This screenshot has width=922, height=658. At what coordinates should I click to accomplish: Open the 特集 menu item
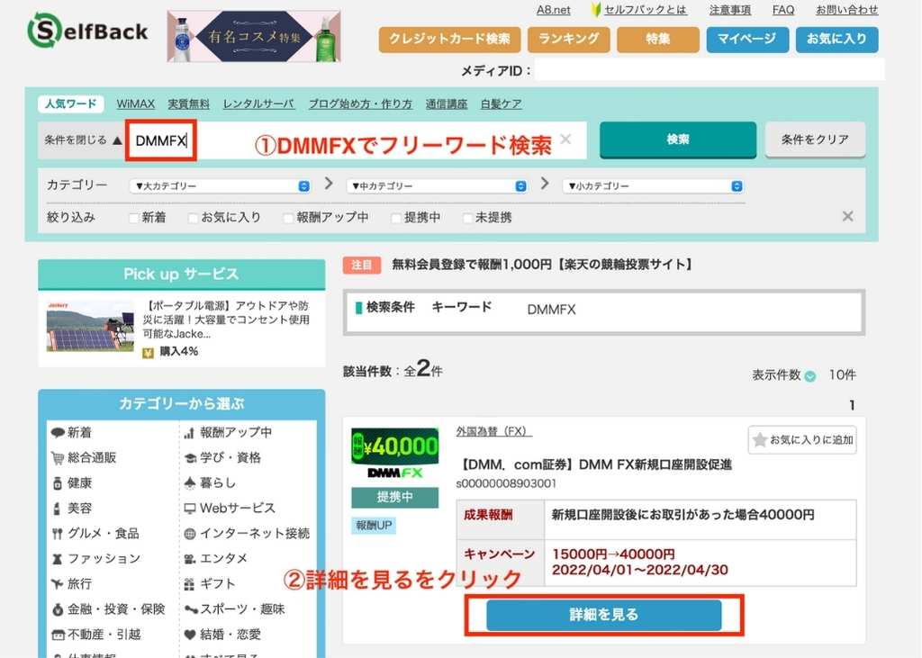click(x=658, y=40)
